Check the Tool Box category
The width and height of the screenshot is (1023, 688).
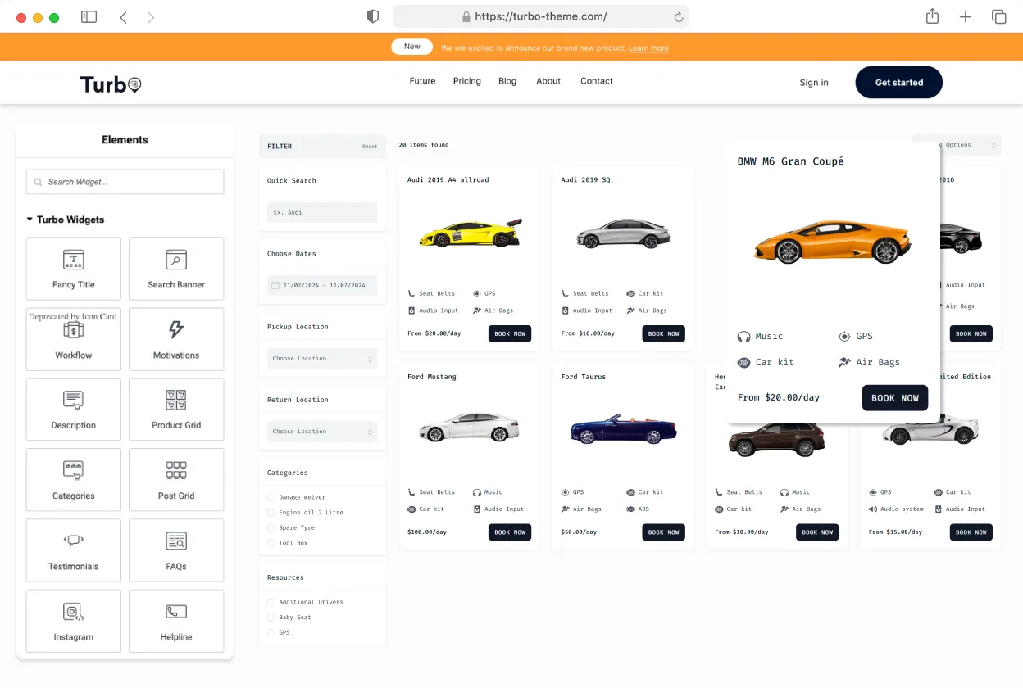271,543
